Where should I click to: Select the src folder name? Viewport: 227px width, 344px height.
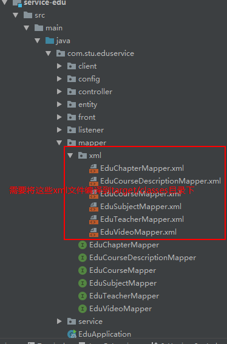click(40, 15)
